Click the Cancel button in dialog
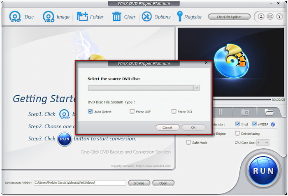Viewport: 288px width, 196px height. pos(167,127)
